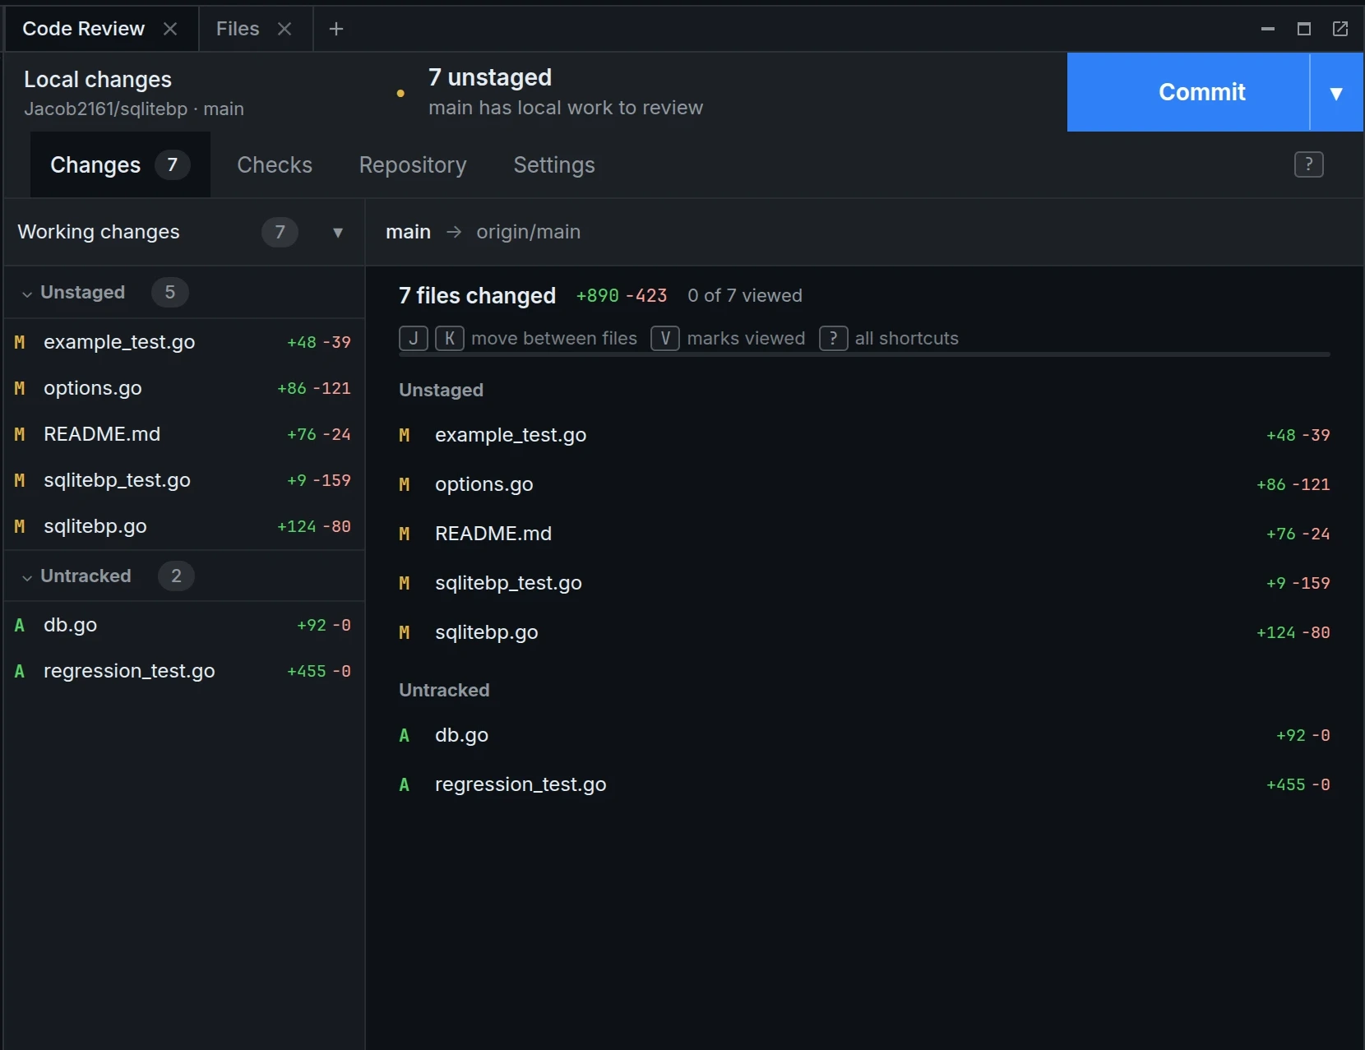Image resolution: width=1365 pixels, height=1050 pixels.
Task: Select example_test.go in the sidebar list
Action: (x=184, y=342)
